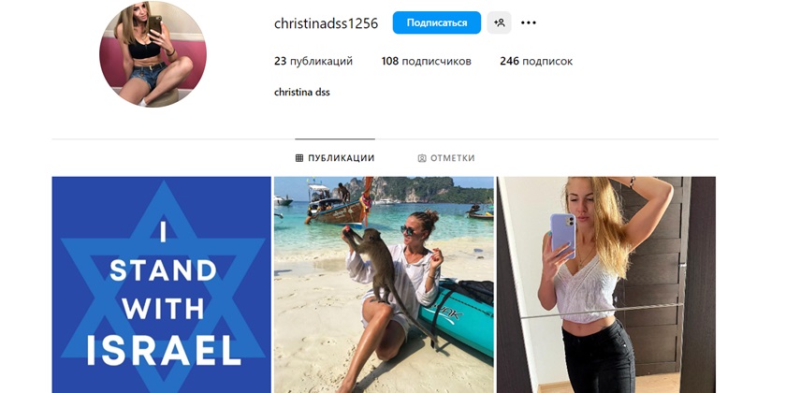Viewport: 786px width, 393px height.
Task: Click the bold number 108 in followers
Action: pos(390,61)
